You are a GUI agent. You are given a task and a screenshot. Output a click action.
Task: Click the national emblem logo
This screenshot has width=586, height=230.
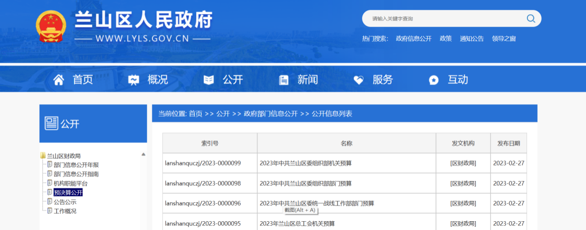[x=51, y=26]
